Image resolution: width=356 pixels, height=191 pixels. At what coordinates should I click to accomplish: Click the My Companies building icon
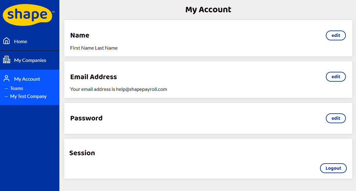[x=6, y=59]
